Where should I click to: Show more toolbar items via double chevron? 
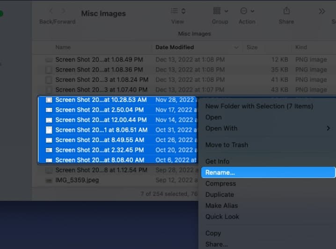(321, 11)
